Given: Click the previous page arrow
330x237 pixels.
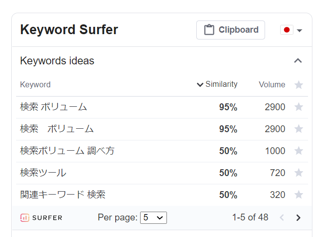Looking at the screenshot, I should pos(282,217).
